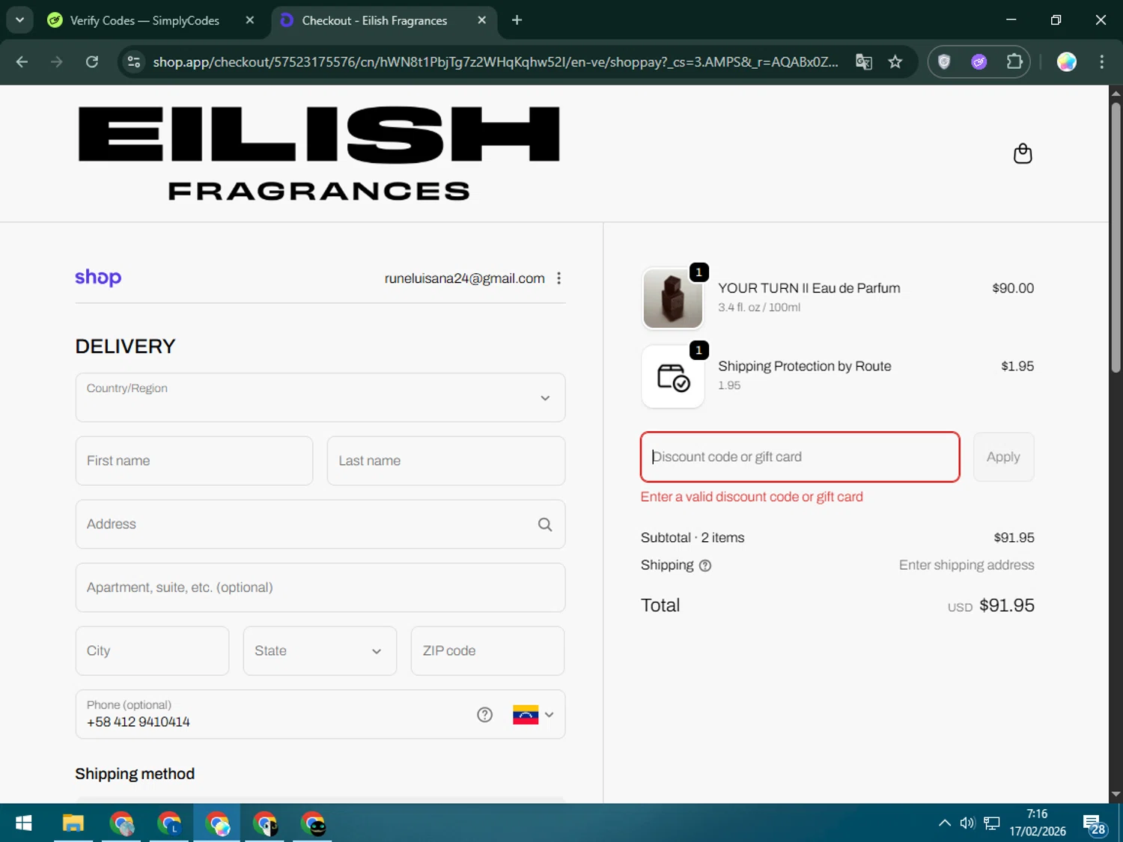Click the YOUR TURN II perfume thumbnail
The image size is (1123, 842).
click(673, 299)
